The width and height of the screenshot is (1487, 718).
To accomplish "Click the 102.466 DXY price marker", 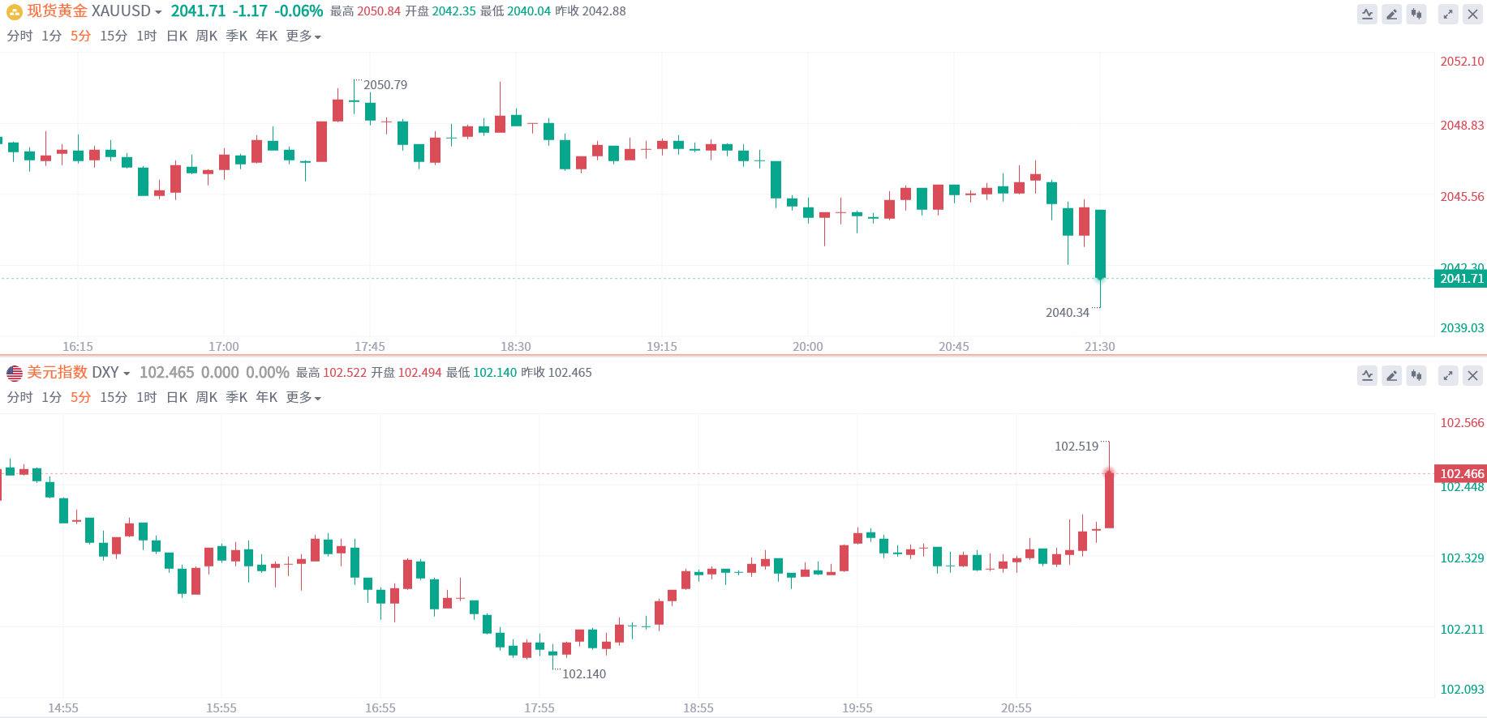I will pyautogui.click(x=1461, y=474).
